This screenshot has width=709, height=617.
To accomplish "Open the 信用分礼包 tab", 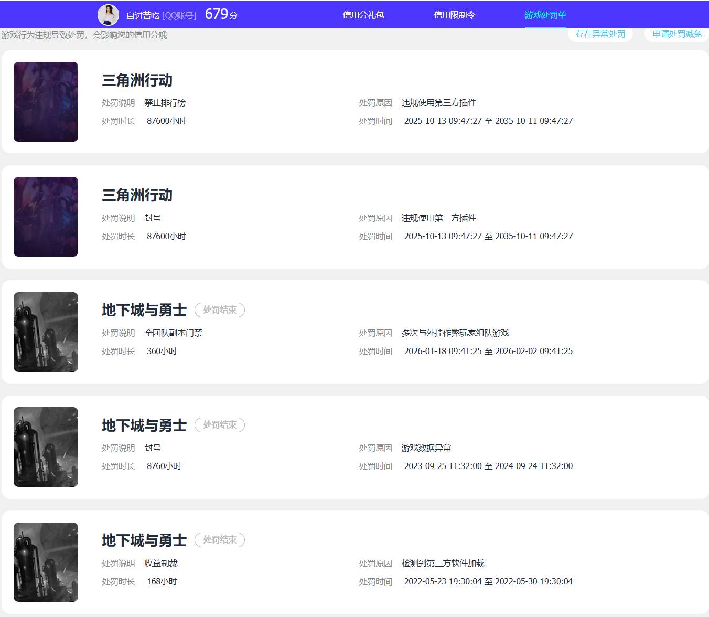I will (363, 15).
